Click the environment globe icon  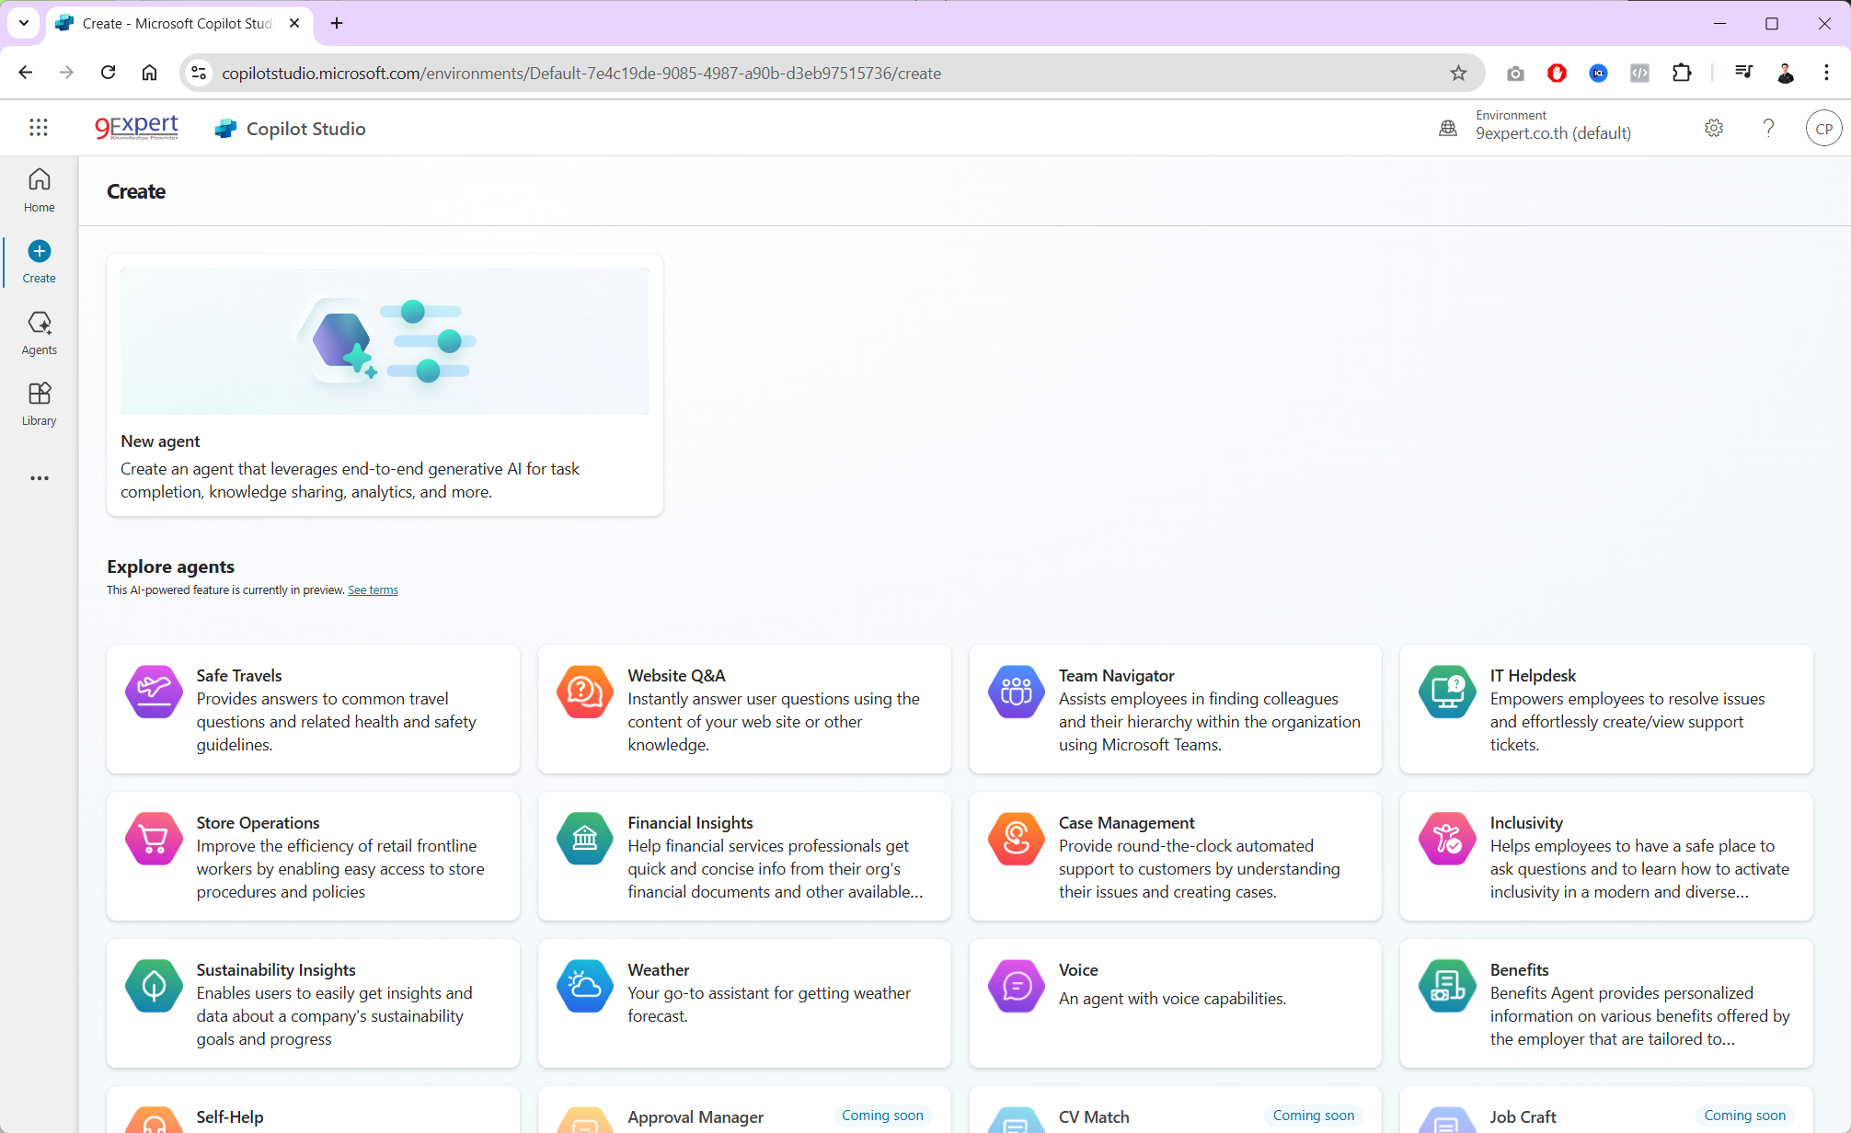click(1447, 128)
